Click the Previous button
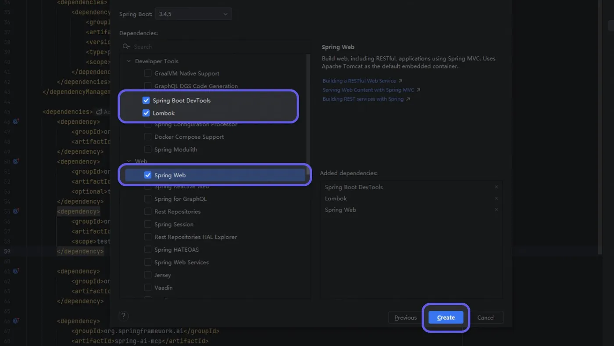Viewport: 614px width, 346px height. [x=405, y=317]
